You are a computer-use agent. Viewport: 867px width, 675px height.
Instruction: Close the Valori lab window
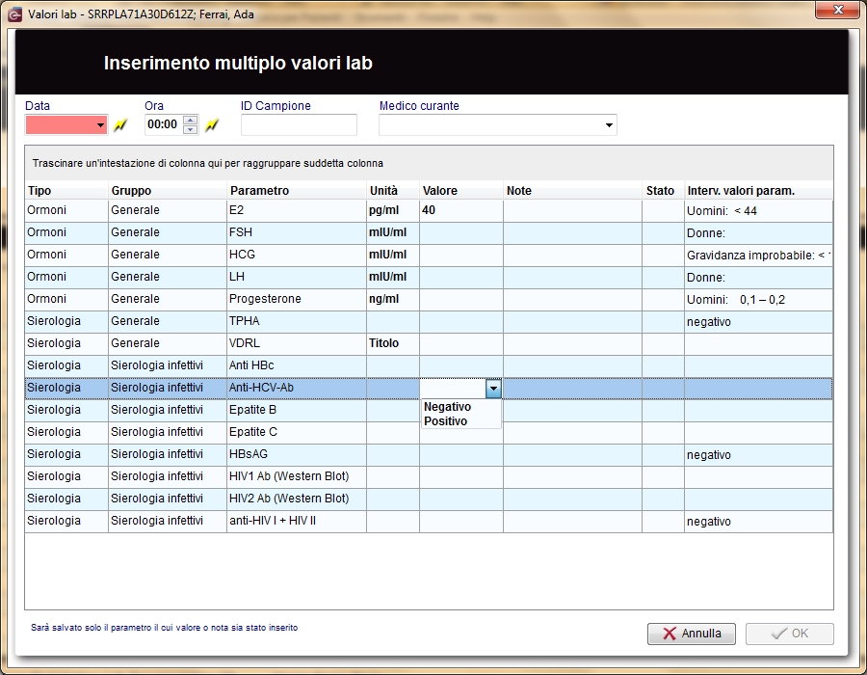tap(838, 10)
